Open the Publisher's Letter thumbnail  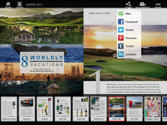(9, 109)
